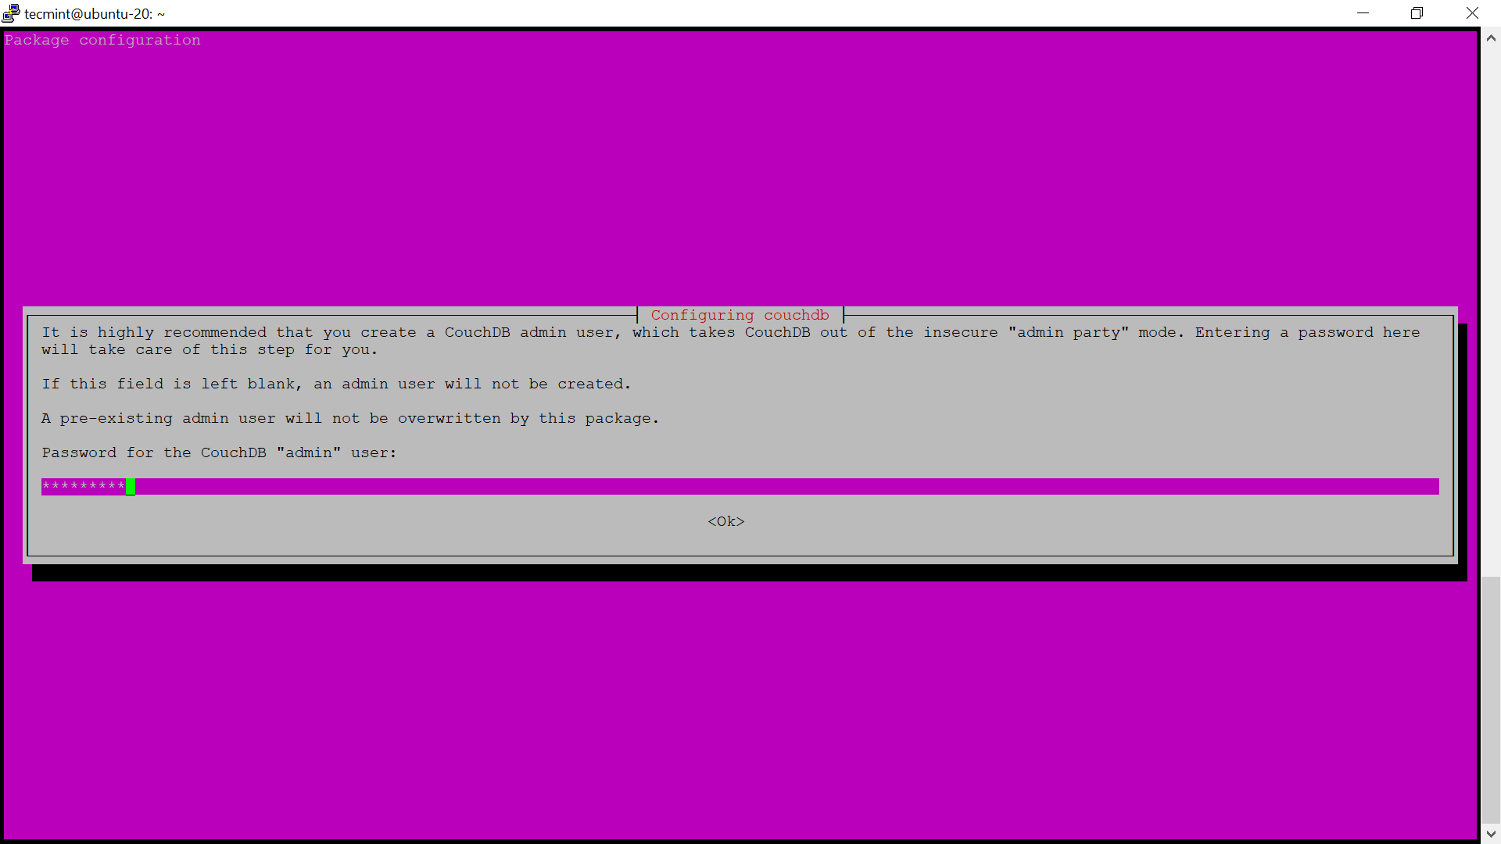Click the password asterisk field area
This screenshot has height=844, width=1501.
pos(737,485)
